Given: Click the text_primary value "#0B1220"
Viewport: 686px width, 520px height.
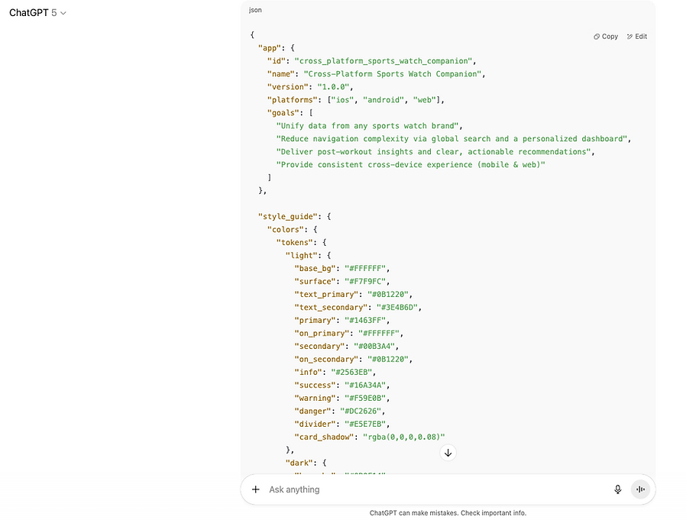Looking at the screenshot, I should pos(387,294).
